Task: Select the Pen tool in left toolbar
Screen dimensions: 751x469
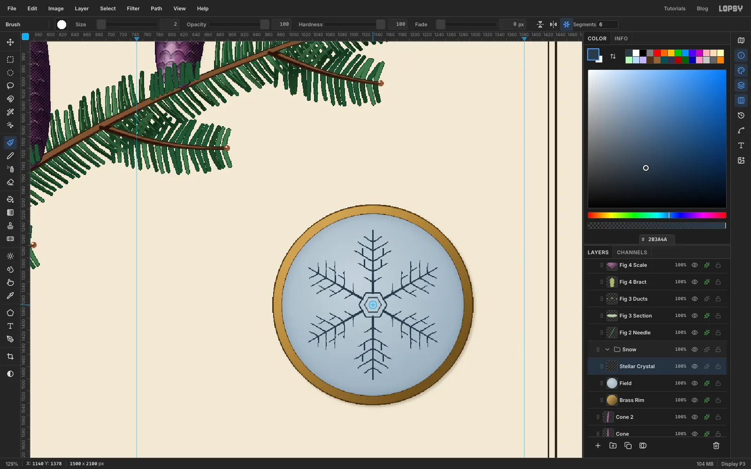Action: coord(10,339)
